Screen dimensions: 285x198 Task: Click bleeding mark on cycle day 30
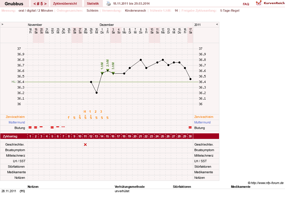(x=190, y=128)
